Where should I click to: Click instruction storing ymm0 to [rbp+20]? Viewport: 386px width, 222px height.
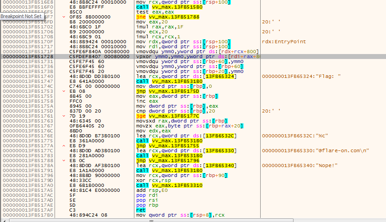(x=190, y=71)
